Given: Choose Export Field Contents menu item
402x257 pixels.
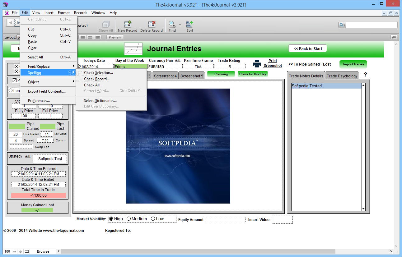Looking at the screenshot, I should pos(48,91).
